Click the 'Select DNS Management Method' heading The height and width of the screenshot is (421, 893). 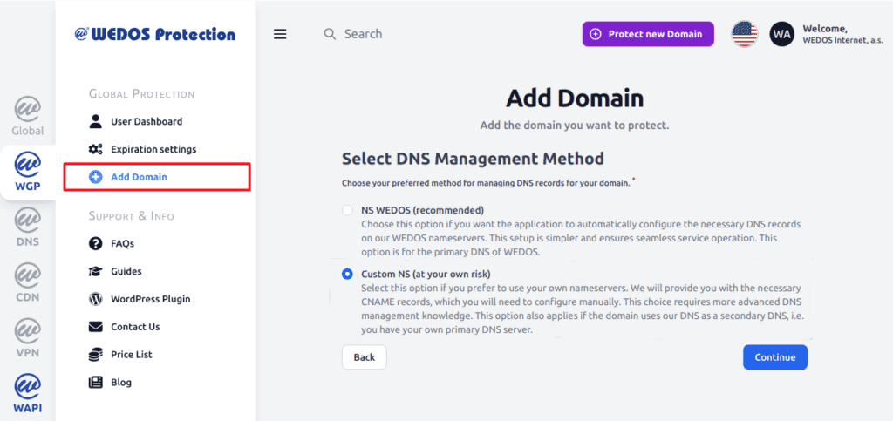point(473,158)
